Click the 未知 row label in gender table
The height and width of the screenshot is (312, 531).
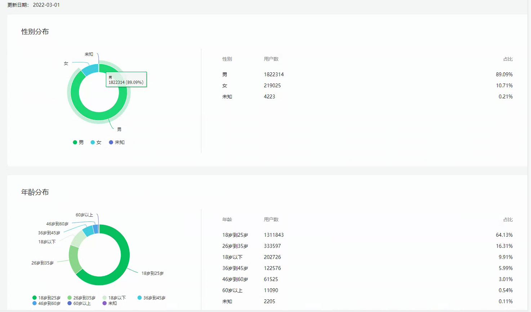click(x=227, y=97)
